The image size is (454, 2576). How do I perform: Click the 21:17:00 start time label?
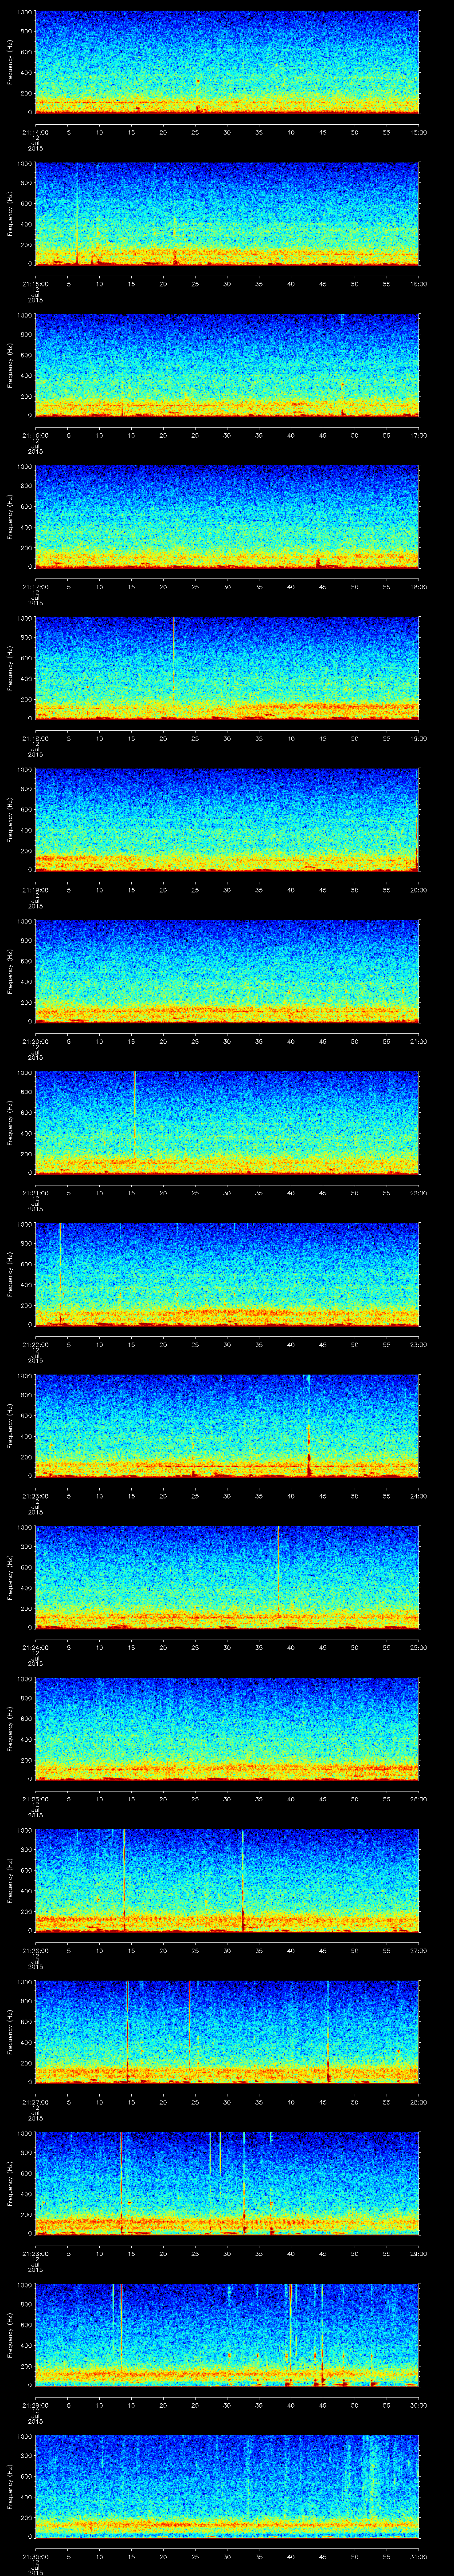click(36, 587)
